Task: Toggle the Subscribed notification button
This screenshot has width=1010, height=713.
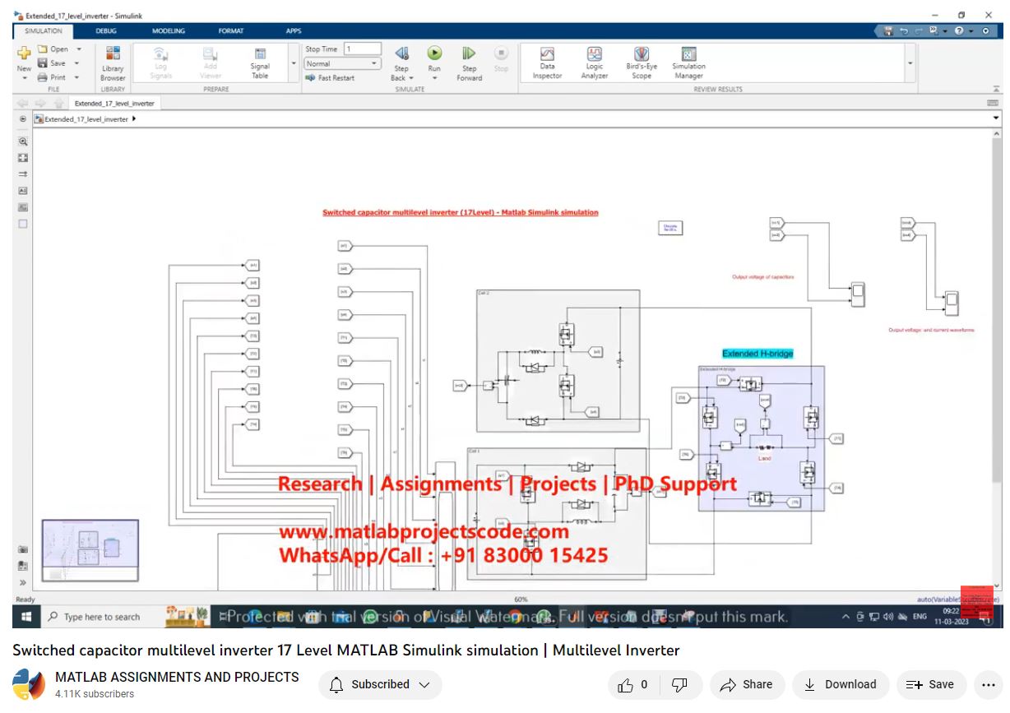Action: coord(380,684)
